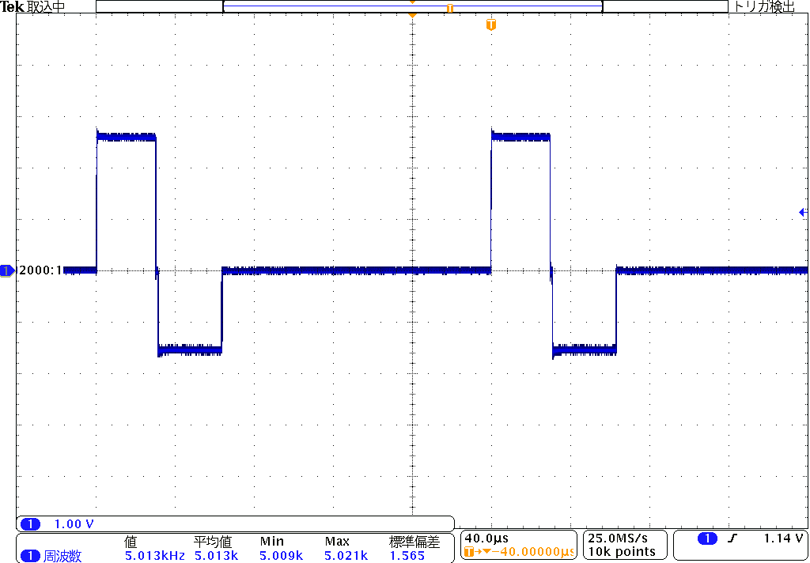Click the 標準偏差 column header
810x563 pixels.
click(x=414, y=542)
